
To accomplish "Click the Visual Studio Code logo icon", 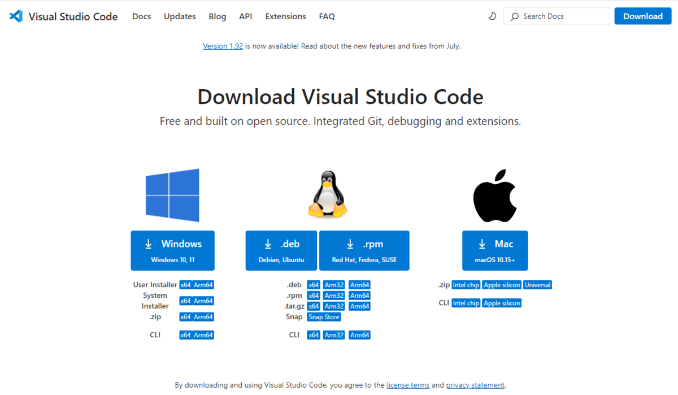I will 16,16.
